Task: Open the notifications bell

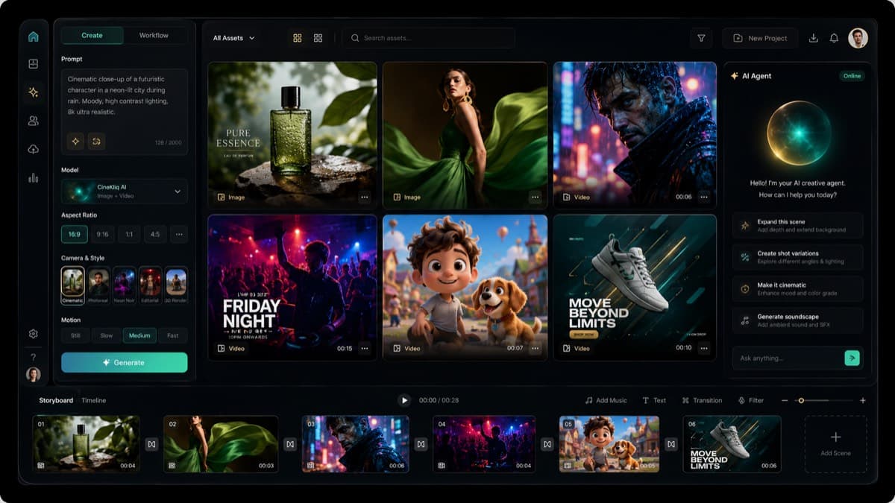Action: coord(834,38)
